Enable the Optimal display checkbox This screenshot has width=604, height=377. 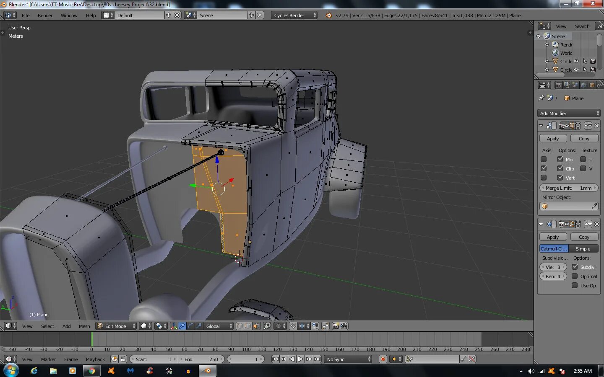[x=575, y=276]
